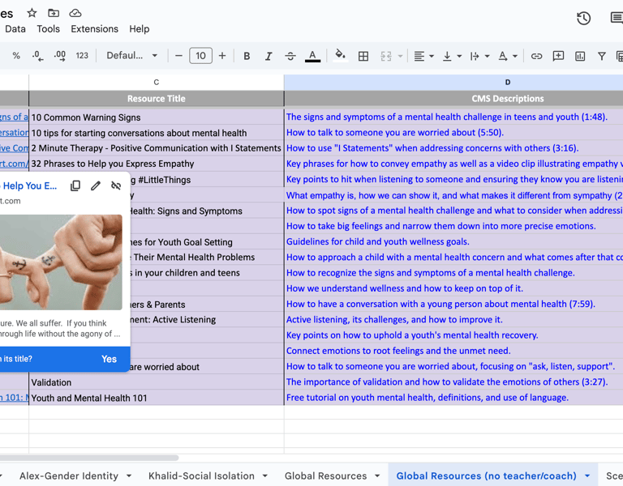The height and width of the screenshot is (486, 623).
Task: Click the horizontal scrollbar at the bottom
Action: pos(89,458)
